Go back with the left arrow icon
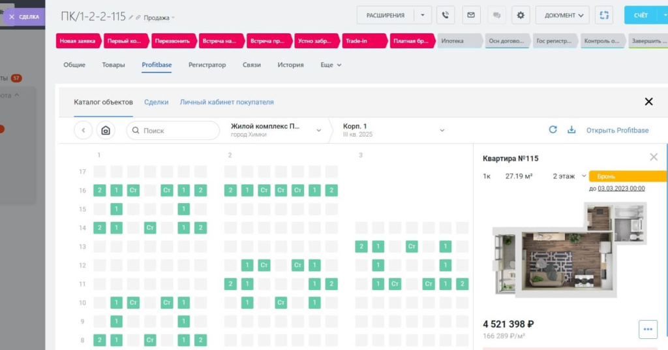The height and width of the screenshot is (350, 668). point(83,131)
